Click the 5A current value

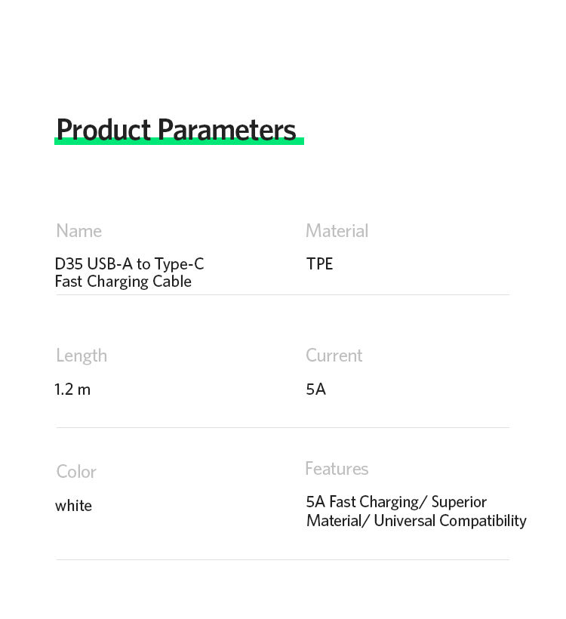315,390
